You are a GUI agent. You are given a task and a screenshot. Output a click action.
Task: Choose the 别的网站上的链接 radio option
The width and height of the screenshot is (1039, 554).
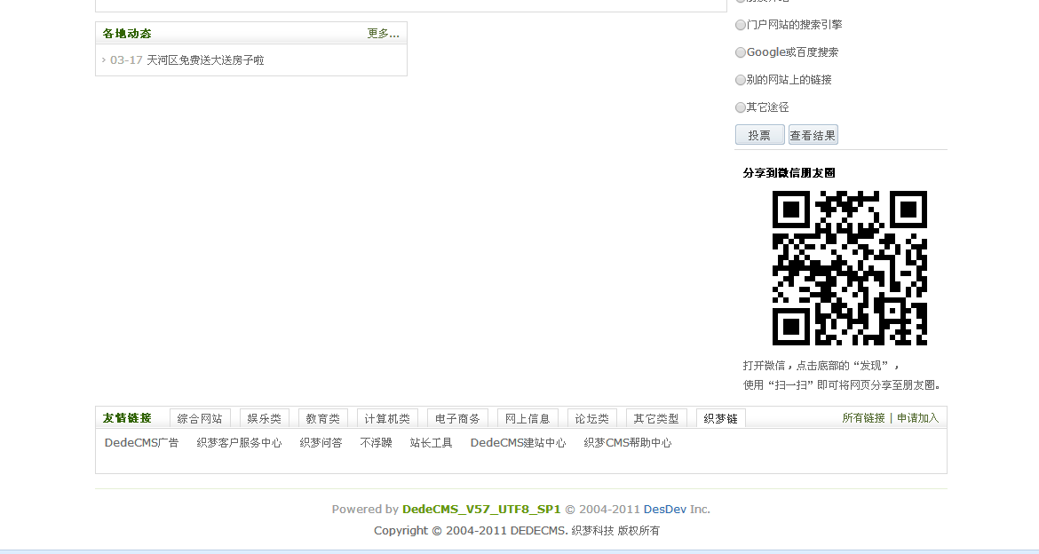(x=741, y=80)
